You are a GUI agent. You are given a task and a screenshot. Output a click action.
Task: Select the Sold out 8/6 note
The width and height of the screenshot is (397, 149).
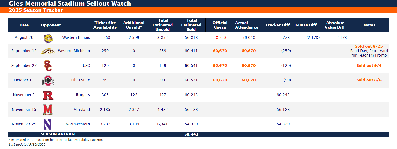[369, 80]
